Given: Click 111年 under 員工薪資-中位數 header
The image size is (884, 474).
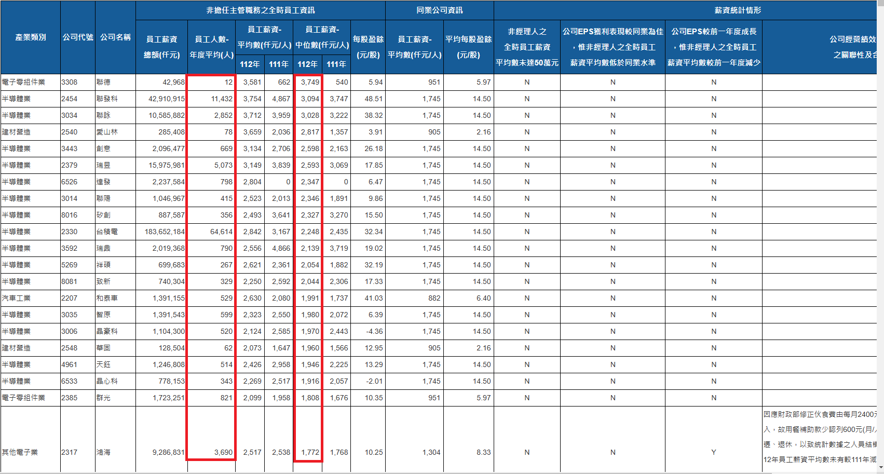Looking at the screenshot, I should [336, 64].
